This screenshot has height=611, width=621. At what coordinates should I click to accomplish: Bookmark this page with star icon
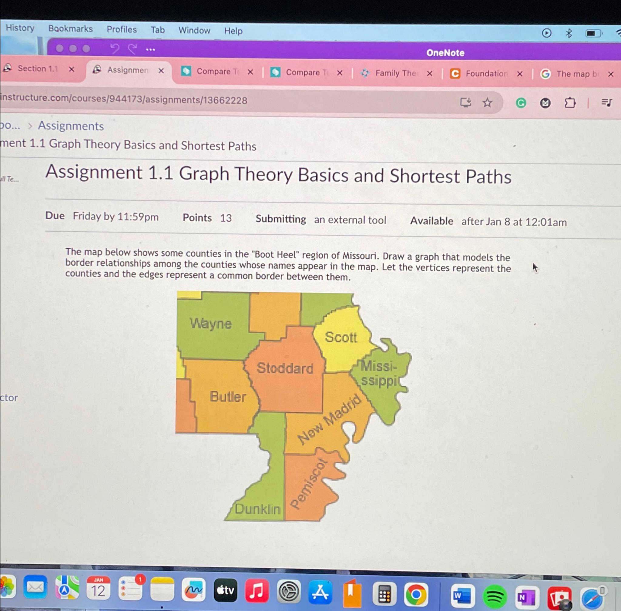tap(487, 103)
